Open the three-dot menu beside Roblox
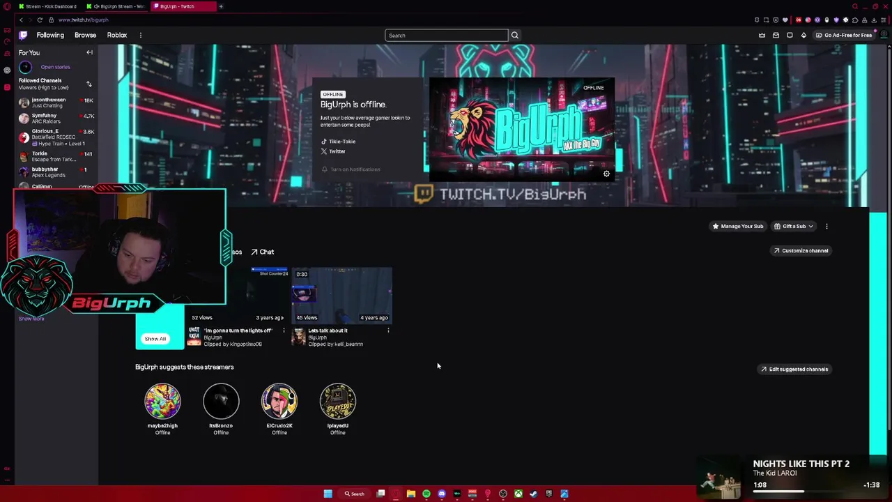The image size is (892, 502). [140, 35]
